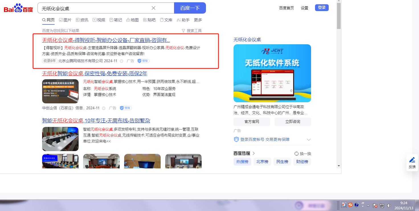The width and height of the screenshot is (419, 211).
Task: Switch to the 图片 tab
Action: [x=65, y=20]
